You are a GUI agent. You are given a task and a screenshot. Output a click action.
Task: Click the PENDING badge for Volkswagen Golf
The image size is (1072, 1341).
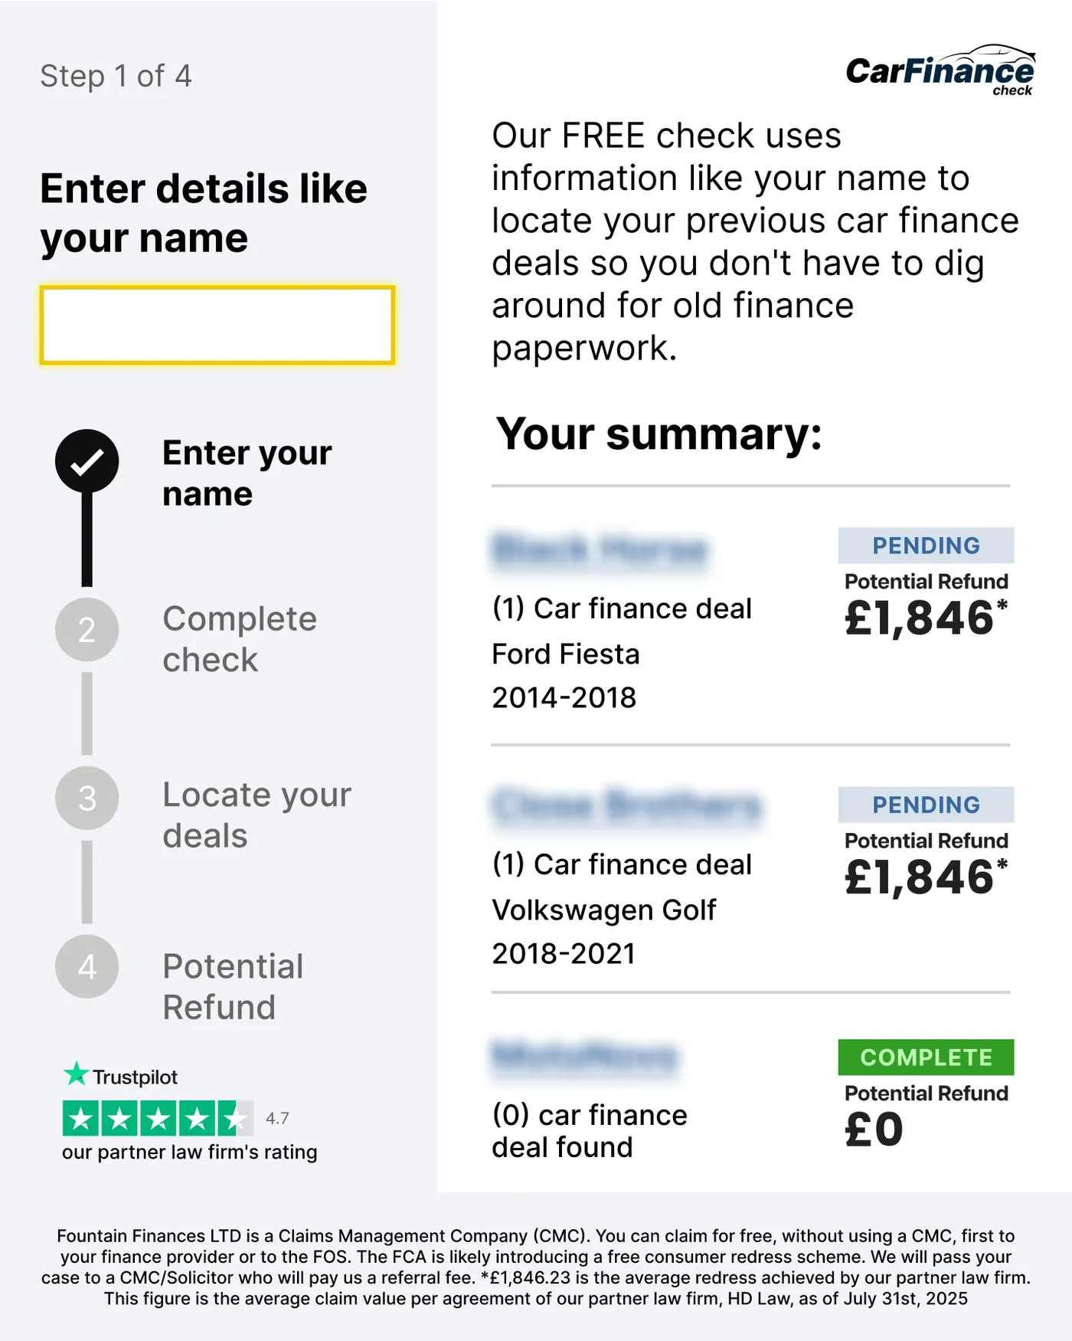point(926,805)
